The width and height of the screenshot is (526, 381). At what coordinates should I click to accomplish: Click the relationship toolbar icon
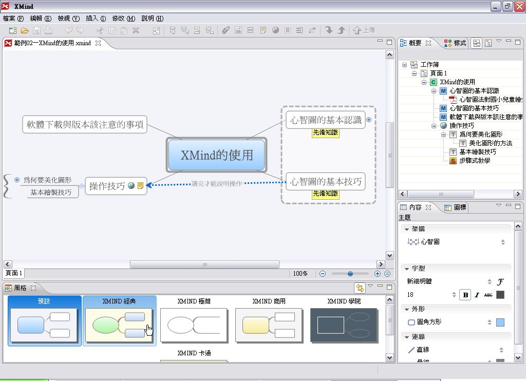coord(312,30)
